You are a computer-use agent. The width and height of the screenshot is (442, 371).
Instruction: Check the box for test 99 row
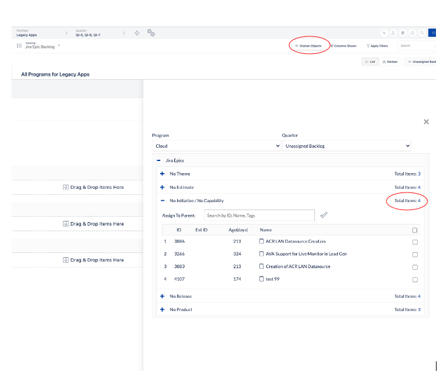coord(415,280)
